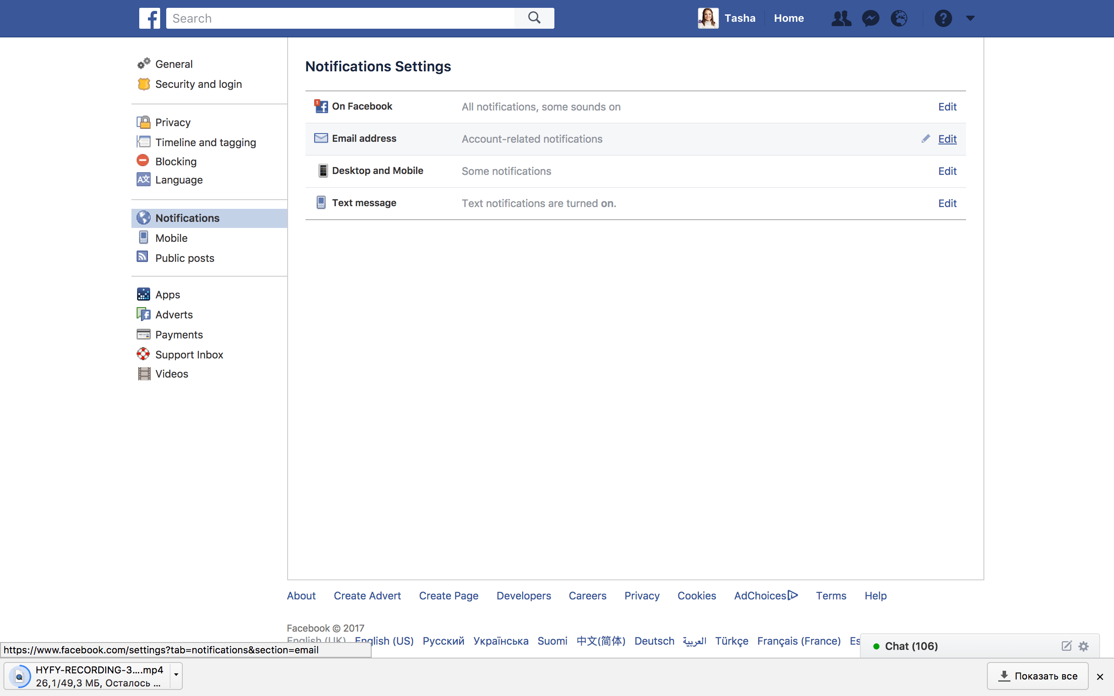Go to the Blocking settings section

[x=175, y=161]
